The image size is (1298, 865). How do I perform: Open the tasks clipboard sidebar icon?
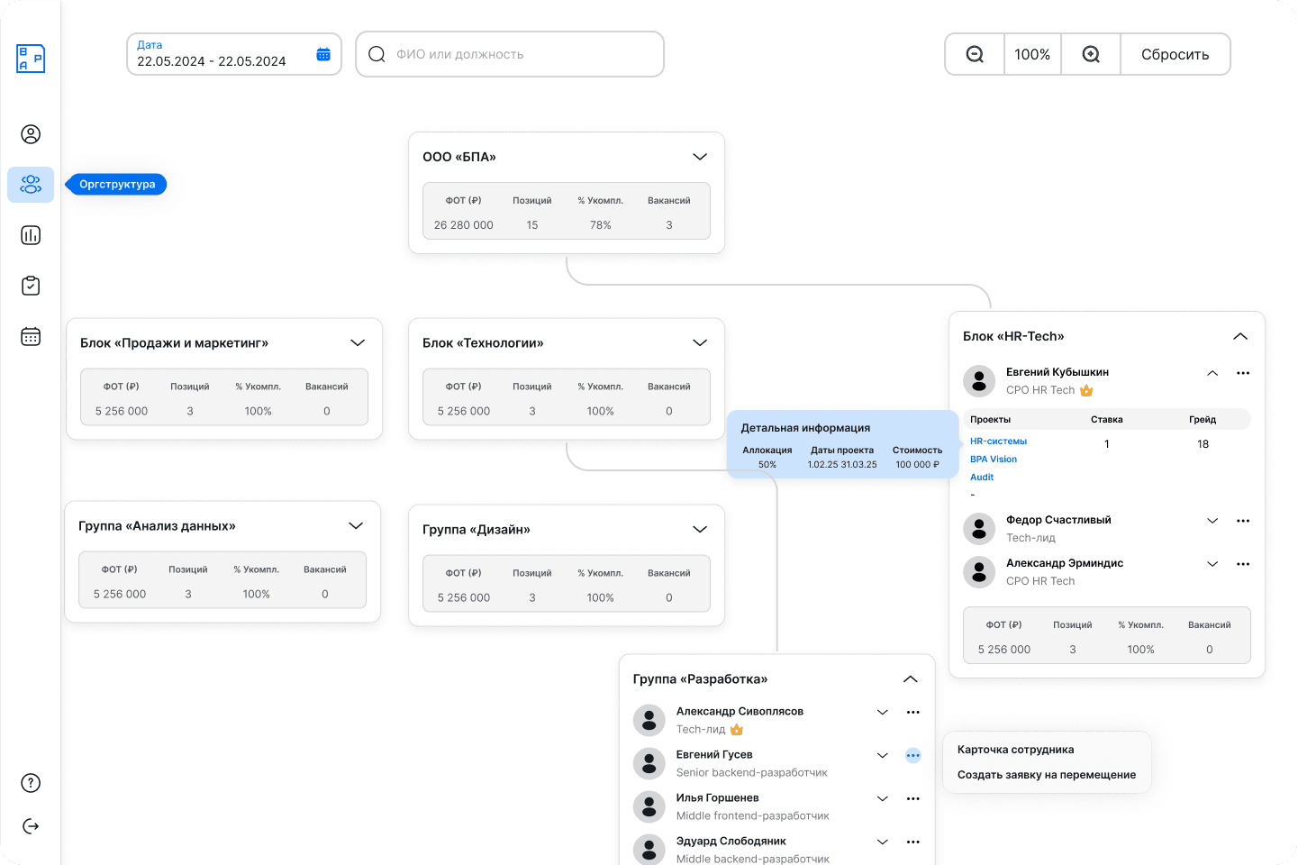[x=31, y=286]
